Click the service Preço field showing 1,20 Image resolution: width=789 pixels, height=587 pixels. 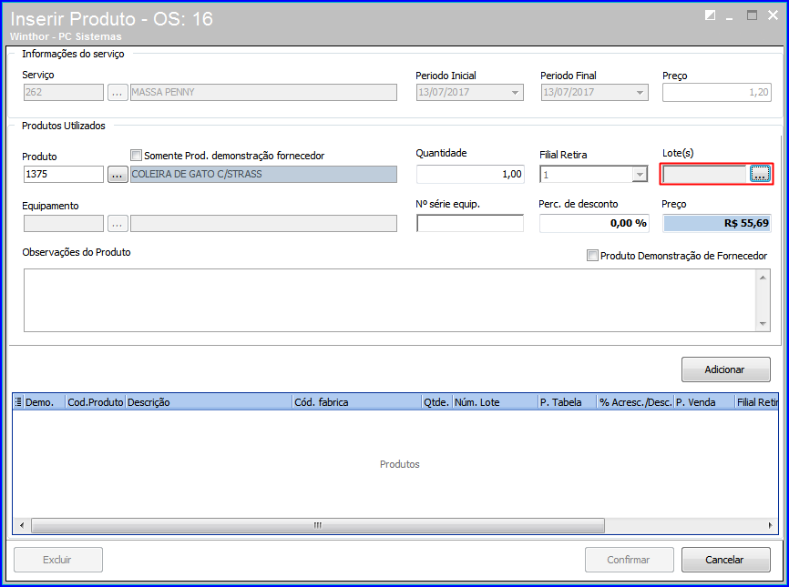click(717, 93)
